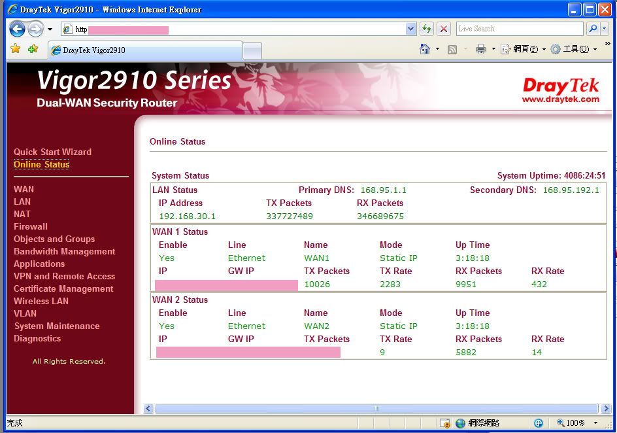617x433 pixels.
Task: Open VPN and Remote Access
Action: pyautogui.click(x=65, y=276)
